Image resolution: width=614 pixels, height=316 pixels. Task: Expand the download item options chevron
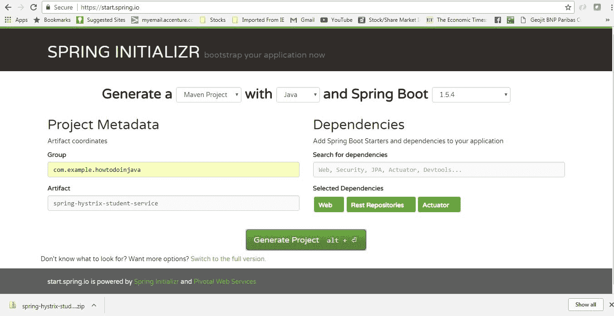coord(94,306)
